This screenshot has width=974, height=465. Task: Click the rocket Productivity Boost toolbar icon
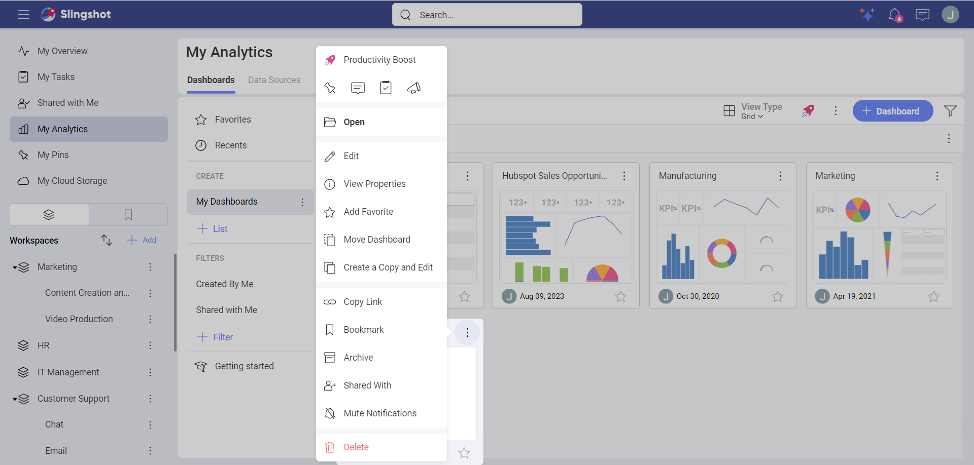click(x=808, y=111)
